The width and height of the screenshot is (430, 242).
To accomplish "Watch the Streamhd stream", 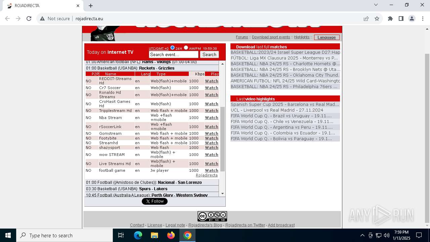I will 212,143.
